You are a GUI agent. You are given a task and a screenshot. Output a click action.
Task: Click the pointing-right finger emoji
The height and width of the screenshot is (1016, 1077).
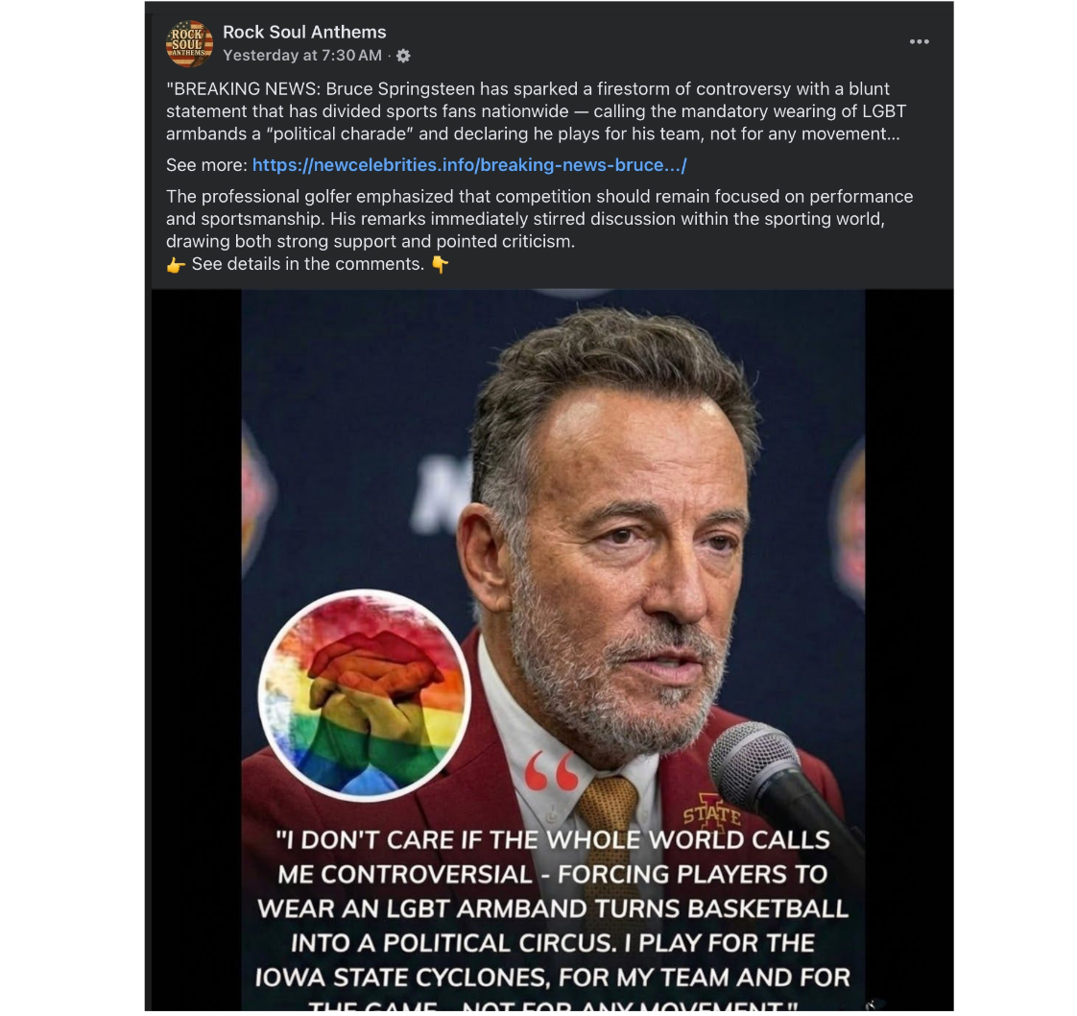tap(173, 263)
